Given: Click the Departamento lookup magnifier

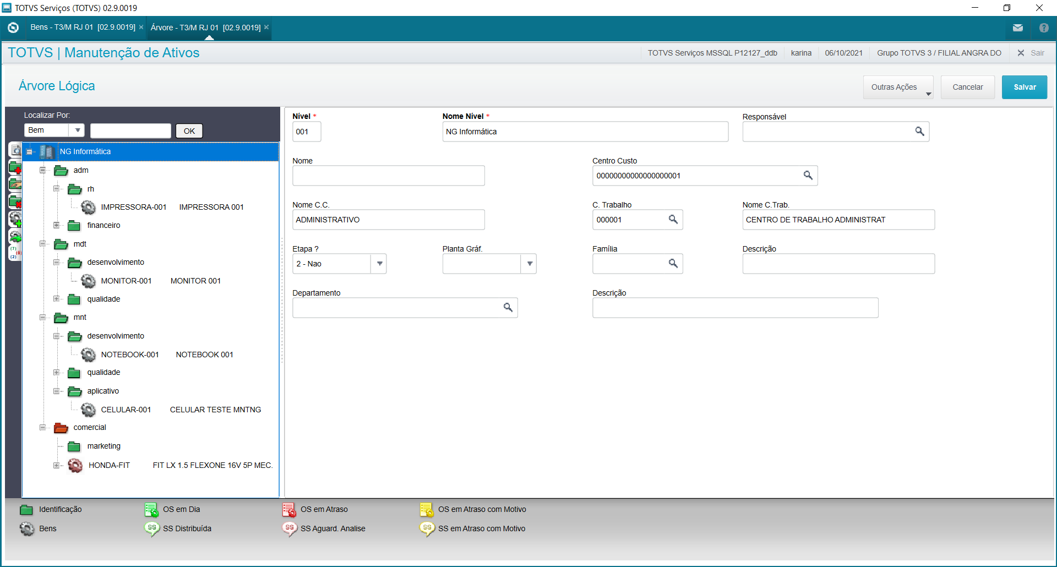Looking at the screenshot, I should pyautogui.click(x=508, y=307).
